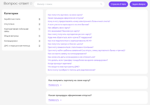Open category Корпоративная мобильная связь
Image resolution: width=150 pixels, height=105 pixels.
click(x=16, y=30)
